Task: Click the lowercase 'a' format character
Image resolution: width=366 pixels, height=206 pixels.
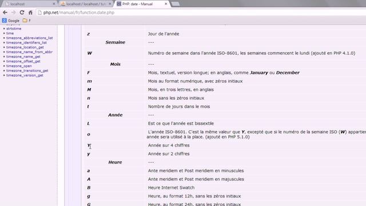Action: [x=89, y=171]
